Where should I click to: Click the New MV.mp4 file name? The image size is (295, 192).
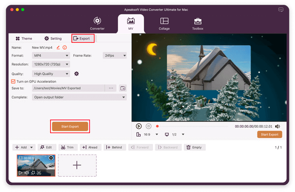(42, 48)
